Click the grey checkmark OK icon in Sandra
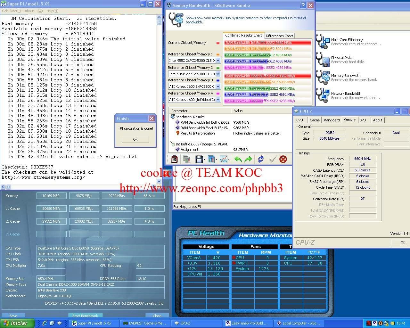Screen dimensions: 410x328 click(x=273, y=159)
